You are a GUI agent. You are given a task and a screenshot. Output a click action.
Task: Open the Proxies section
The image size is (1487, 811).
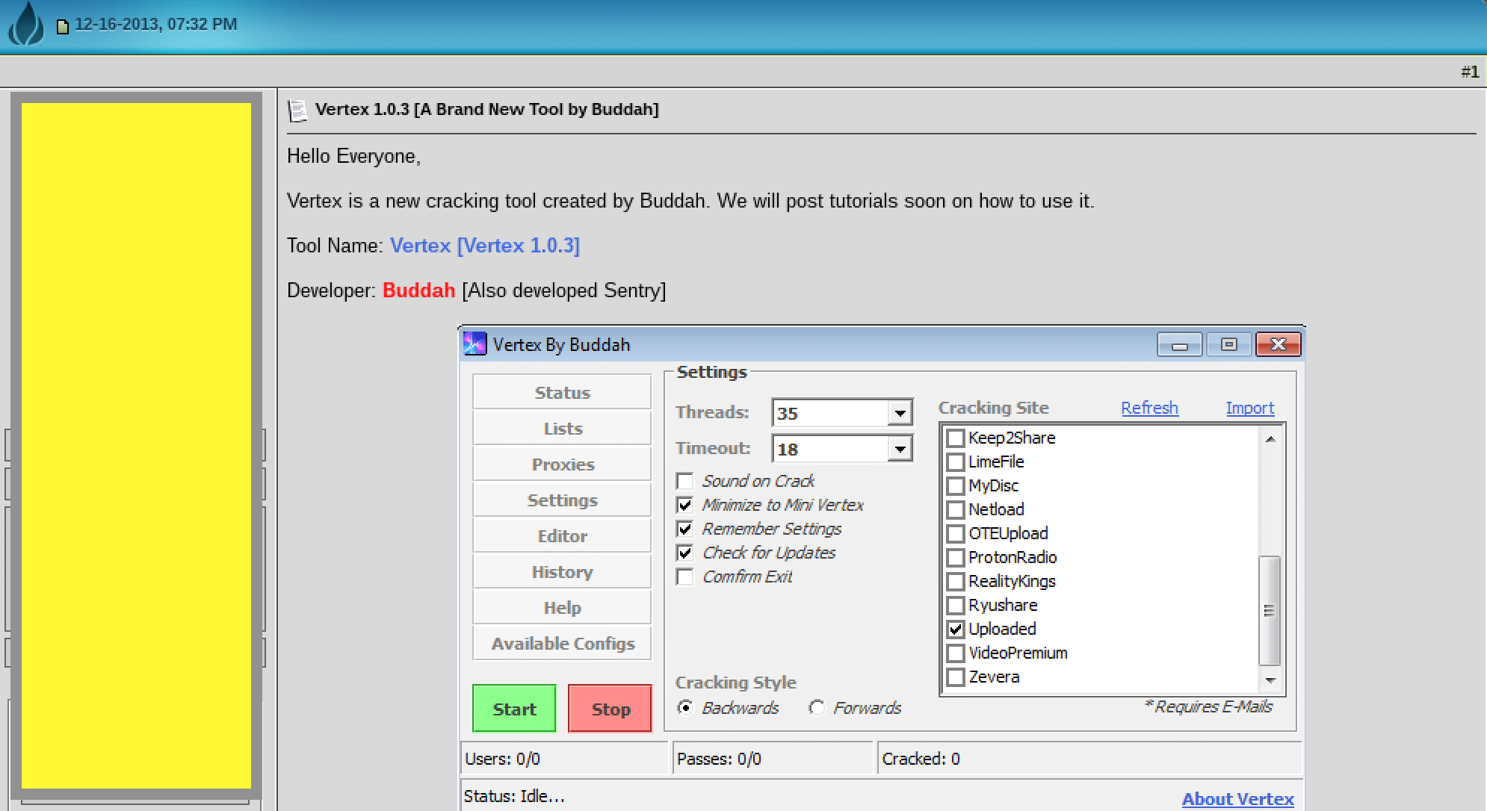(562, 464)
